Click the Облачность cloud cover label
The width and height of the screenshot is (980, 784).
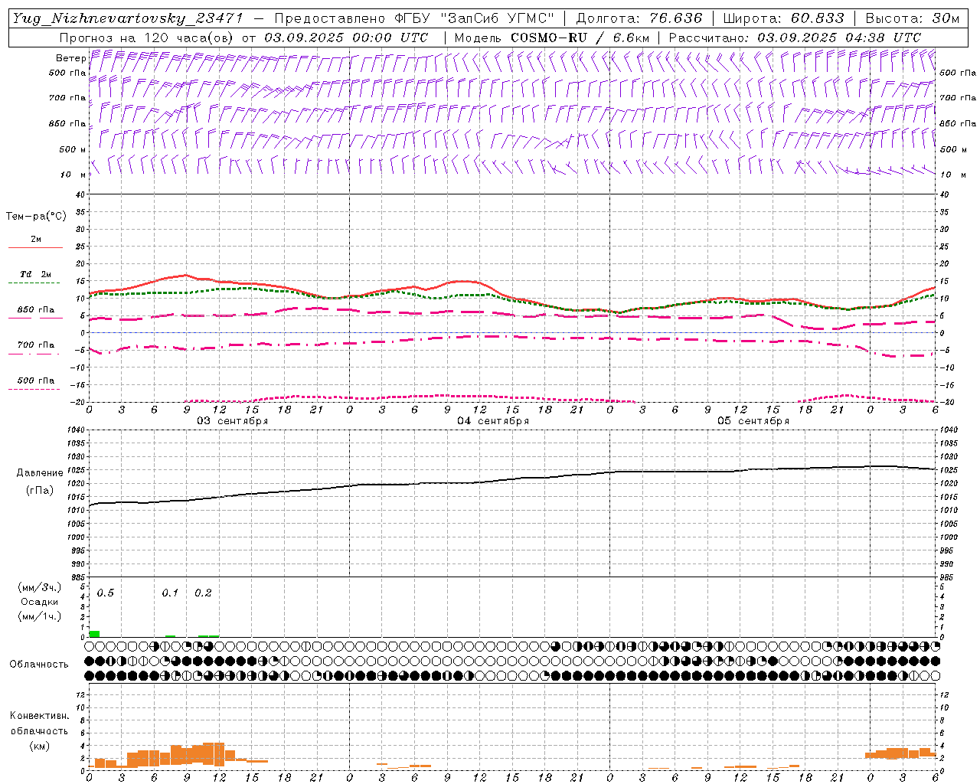click(x=39, y=665)
